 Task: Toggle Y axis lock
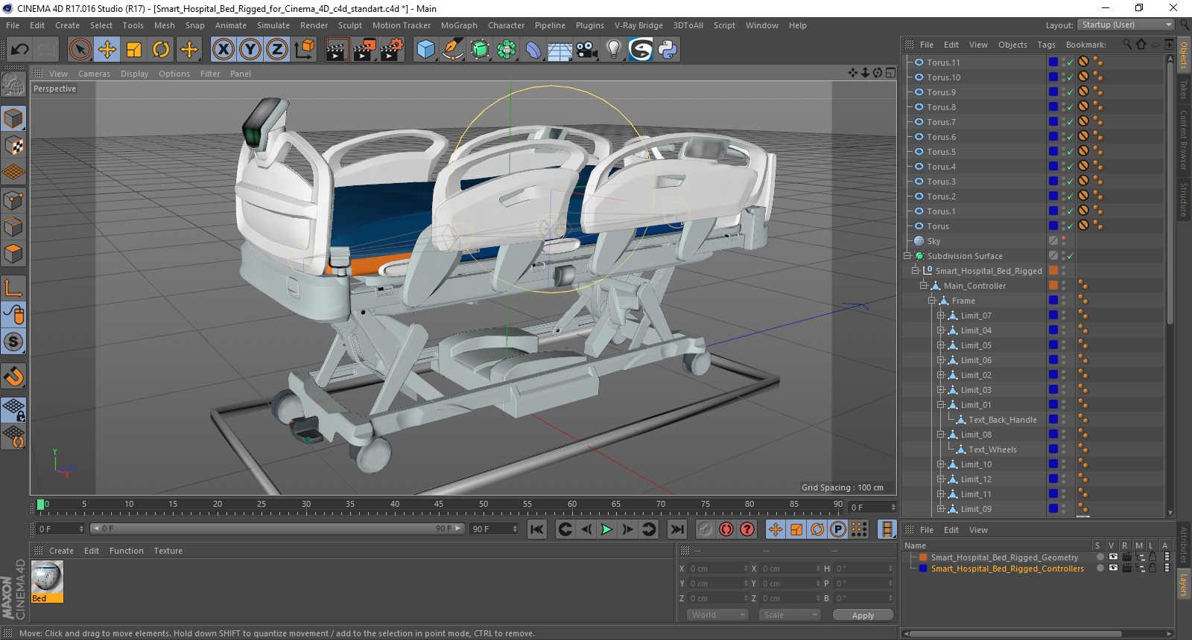tap(250, 50)
